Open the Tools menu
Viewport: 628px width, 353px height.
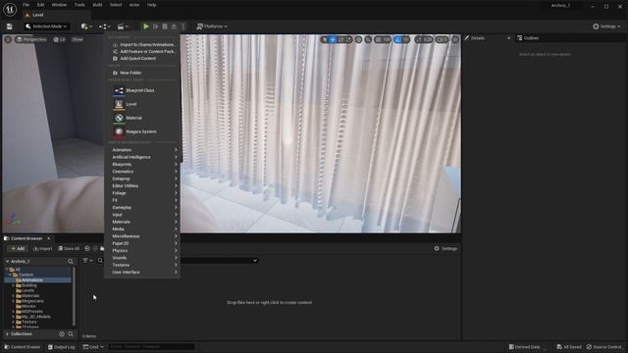click(x=79, y=5)
